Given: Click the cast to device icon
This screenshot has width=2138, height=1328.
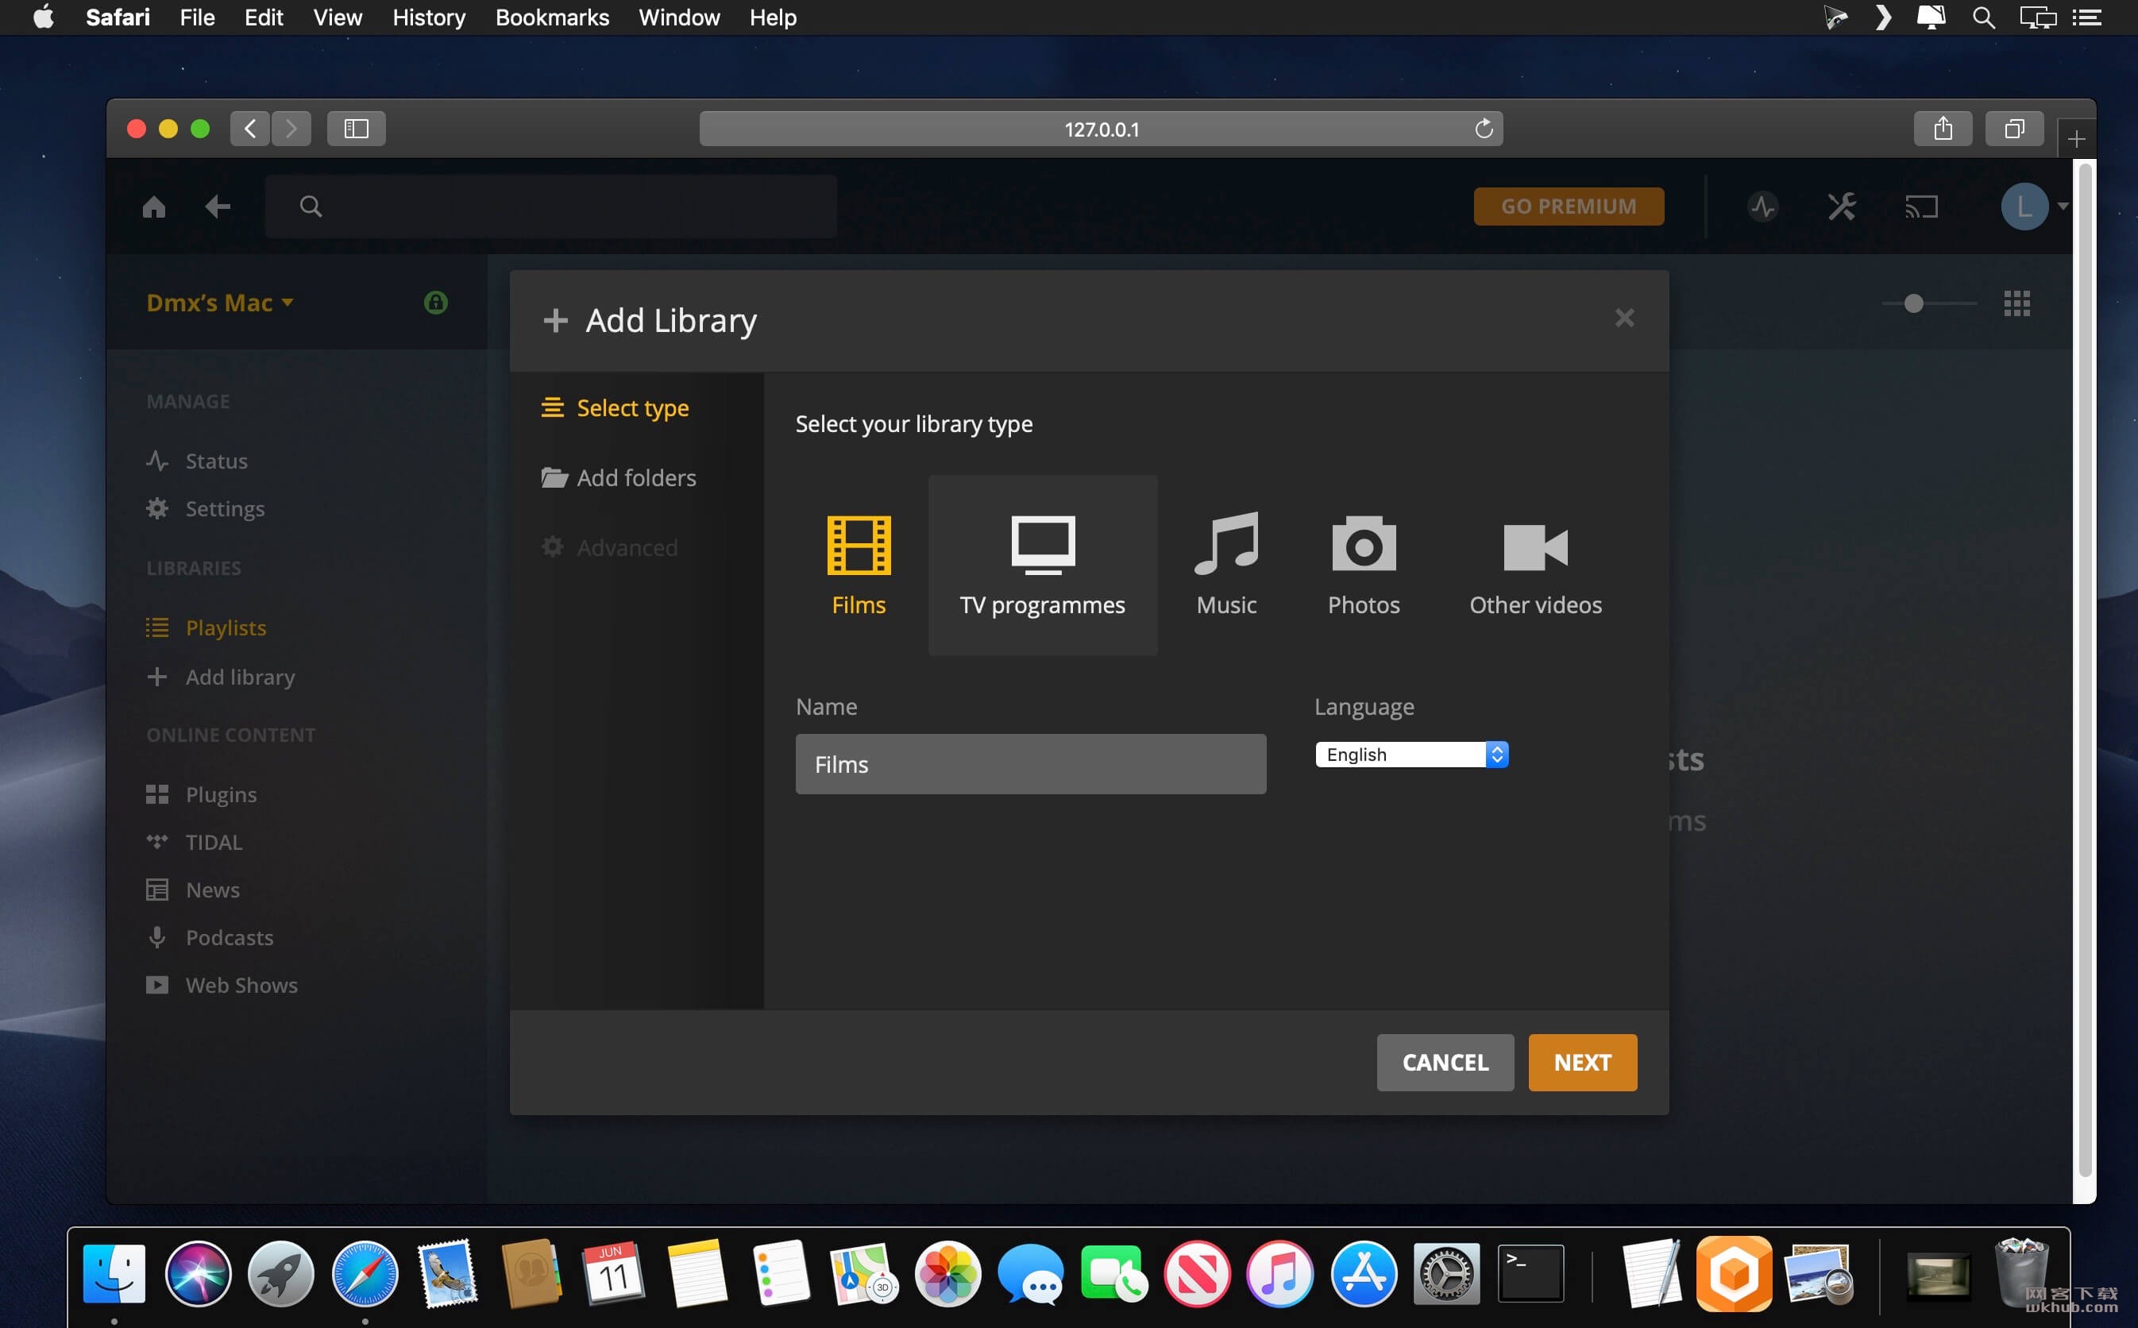Looking at the screenshot, I should coord(1921,207).
